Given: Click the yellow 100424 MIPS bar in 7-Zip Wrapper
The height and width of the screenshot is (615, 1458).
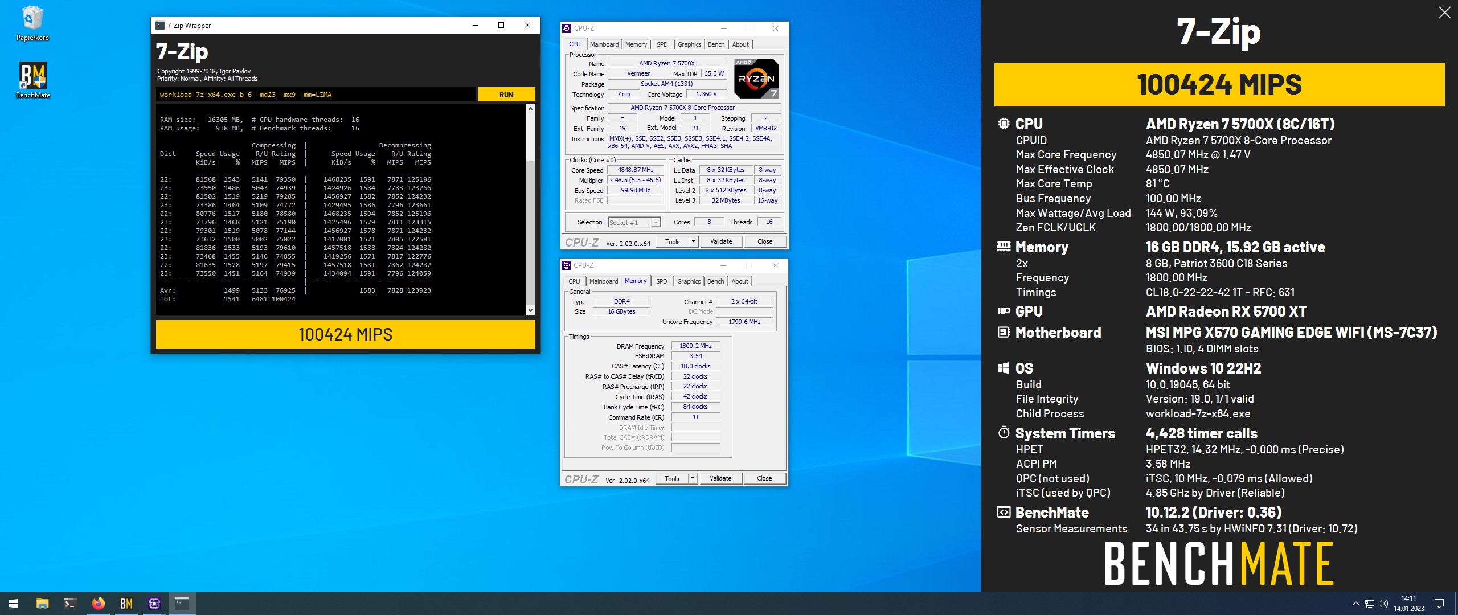Looking at the screenshot, I should click(346, 334).
